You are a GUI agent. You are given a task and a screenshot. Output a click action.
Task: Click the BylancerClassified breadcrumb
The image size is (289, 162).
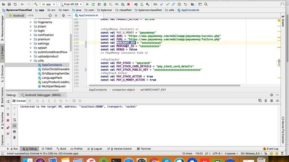pos(17,10)
